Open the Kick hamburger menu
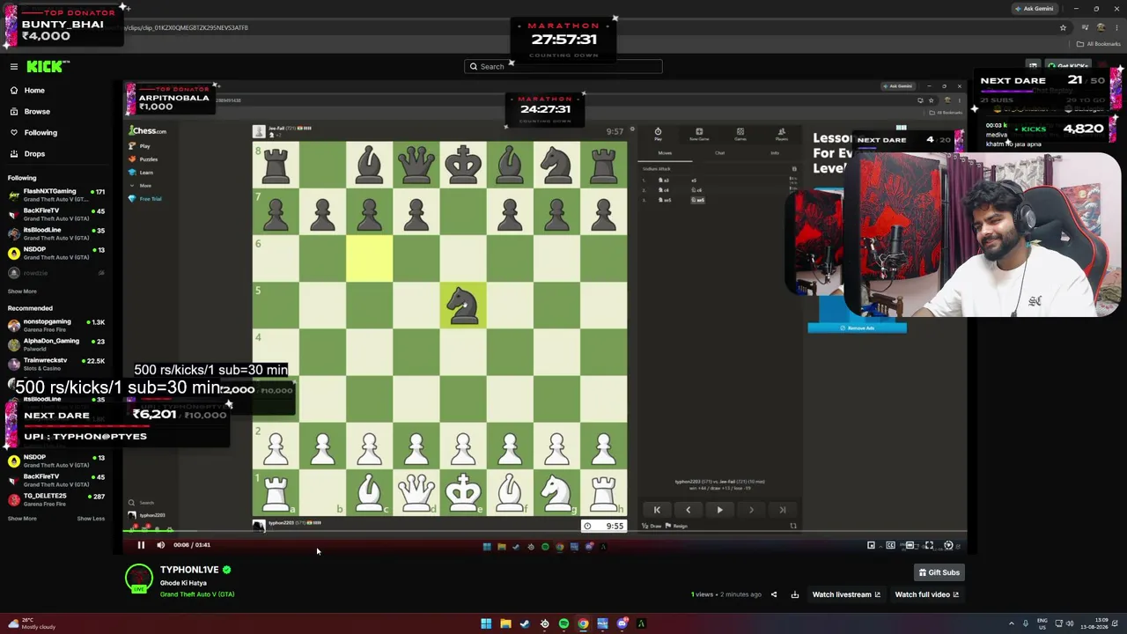The width and height of the screenshot is (1127, 634). (14, 66)
